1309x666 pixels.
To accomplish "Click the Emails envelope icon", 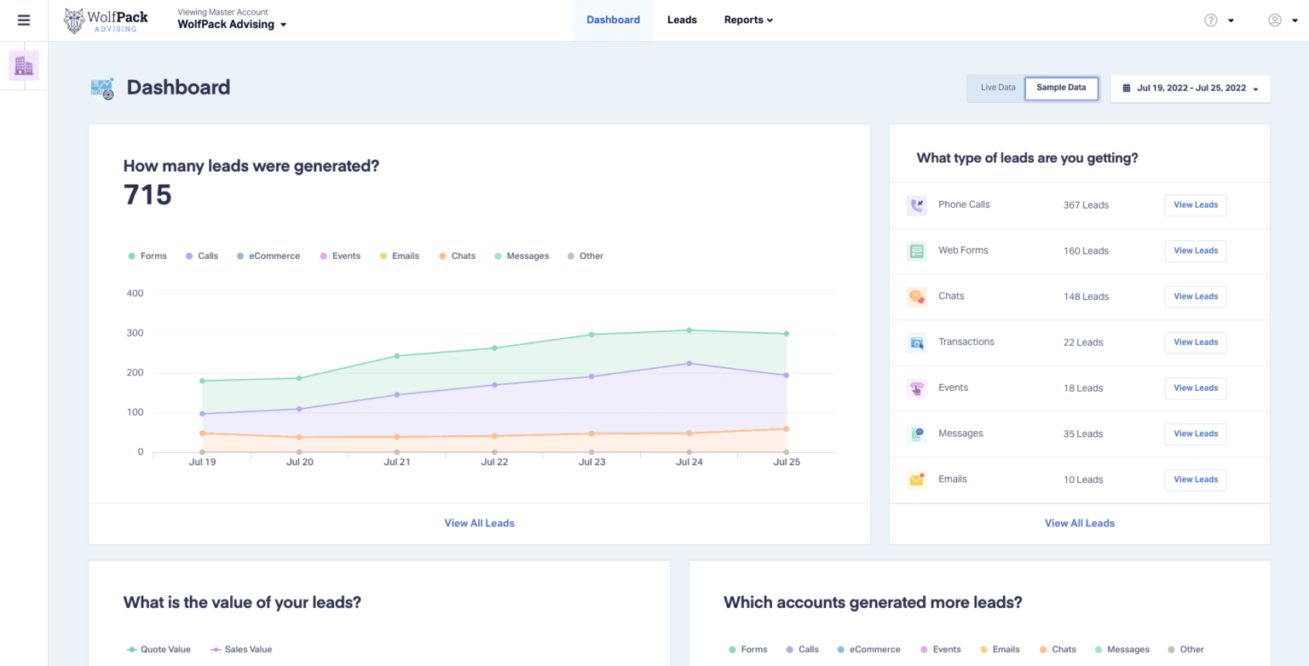I will coord(917,479).
